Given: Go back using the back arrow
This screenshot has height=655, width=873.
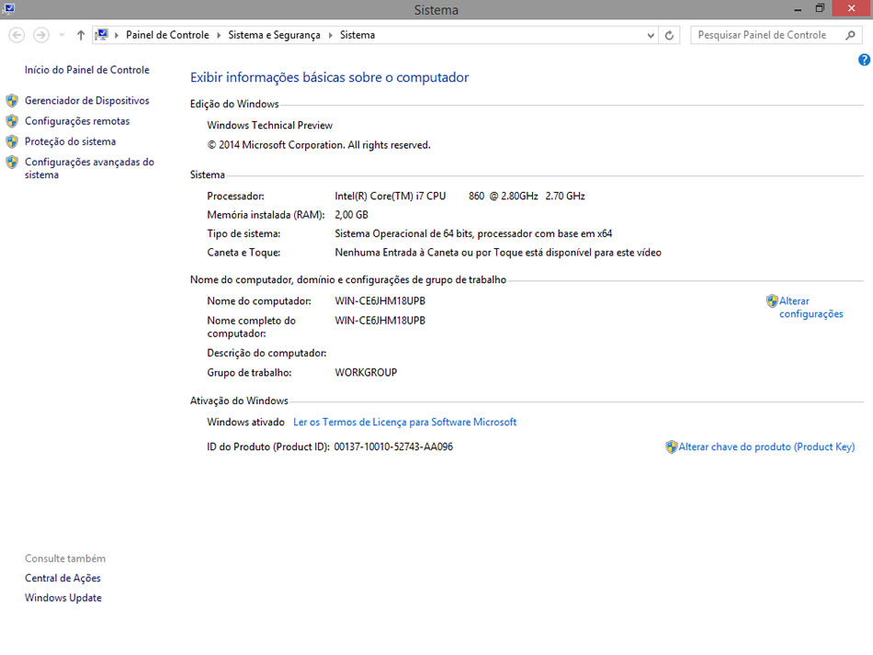Looking at the screenshot, I should 17,35.
